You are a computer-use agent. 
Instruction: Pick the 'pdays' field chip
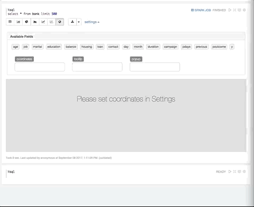pyautogui.click(x=186, y=47)
